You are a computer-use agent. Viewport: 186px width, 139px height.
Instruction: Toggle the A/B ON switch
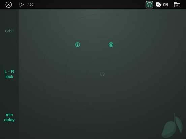click(x=162, y=5)
